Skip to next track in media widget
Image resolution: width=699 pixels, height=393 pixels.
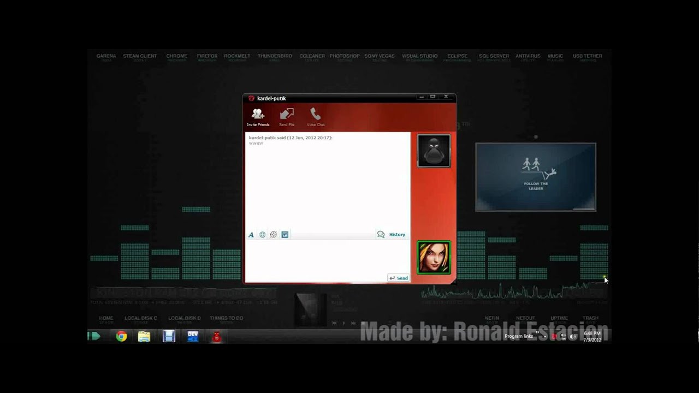click(353, 323)
